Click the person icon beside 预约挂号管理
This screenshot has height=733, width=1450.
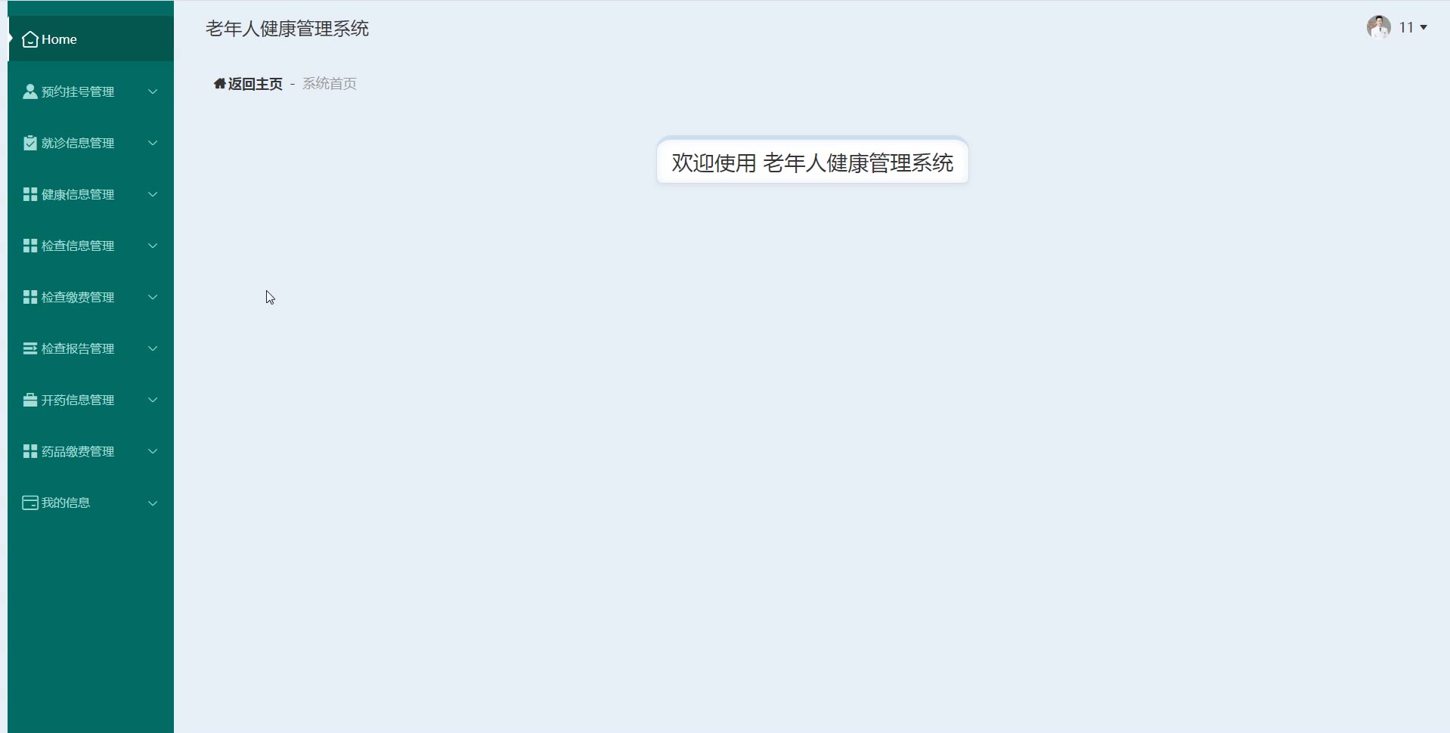tap(30, 91)
